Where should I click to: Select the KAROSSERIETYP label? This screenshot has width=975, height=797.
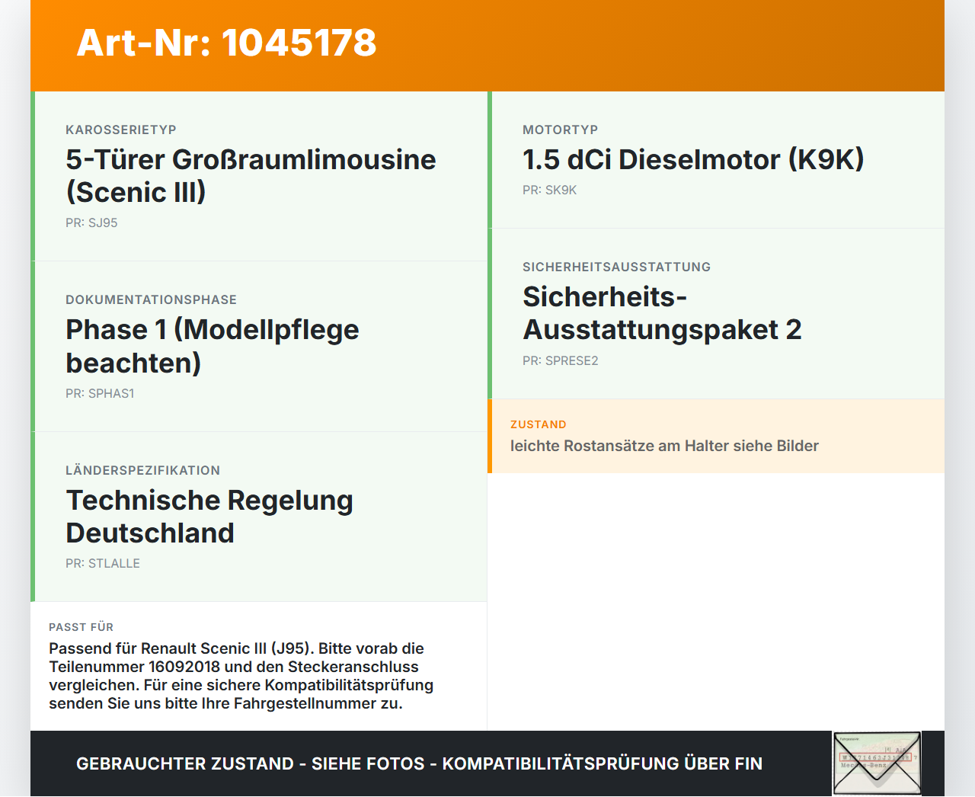(x=121, y=130)
